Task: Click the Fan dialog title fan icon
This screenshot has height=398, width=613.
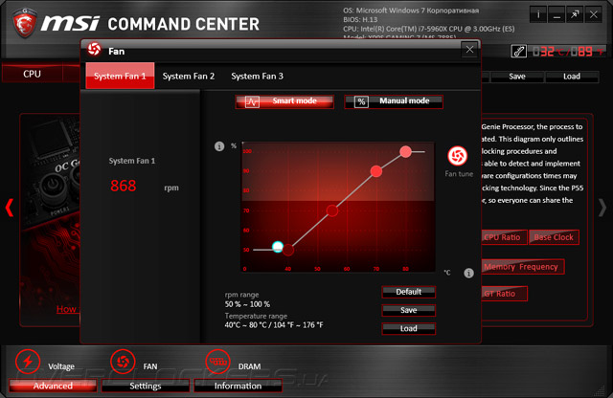Action: click(94, 49)
